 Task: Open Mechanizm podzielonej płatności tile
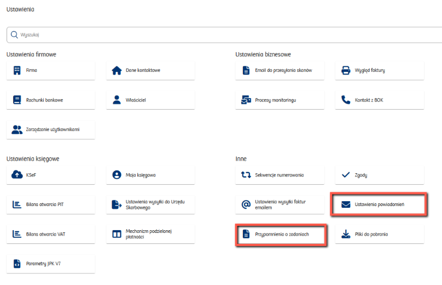point(150,234)
